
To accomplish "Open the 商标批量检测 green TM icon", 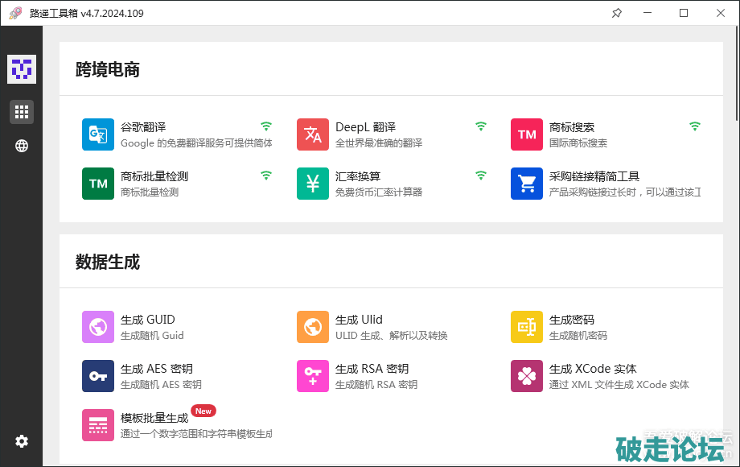I will pyautogui.click(x=98, y=184).
